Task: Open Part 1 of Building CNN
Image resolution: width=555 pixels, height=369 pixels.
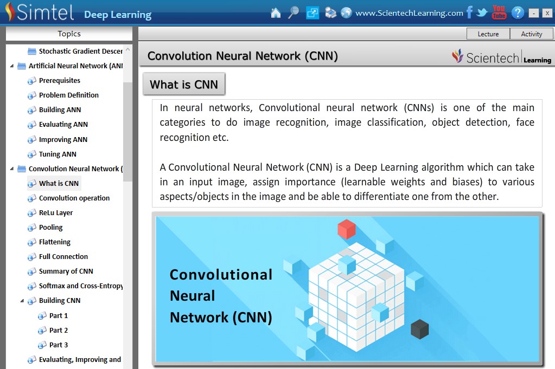Action: pyautogui.click(x=59, y=316)
